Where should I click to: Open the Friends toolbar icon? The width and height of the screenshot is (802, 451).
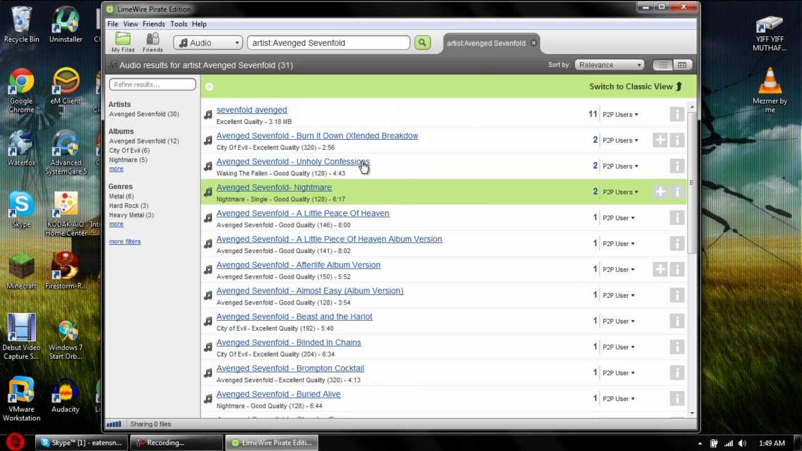pyautogui.click(x=152, y=43)
